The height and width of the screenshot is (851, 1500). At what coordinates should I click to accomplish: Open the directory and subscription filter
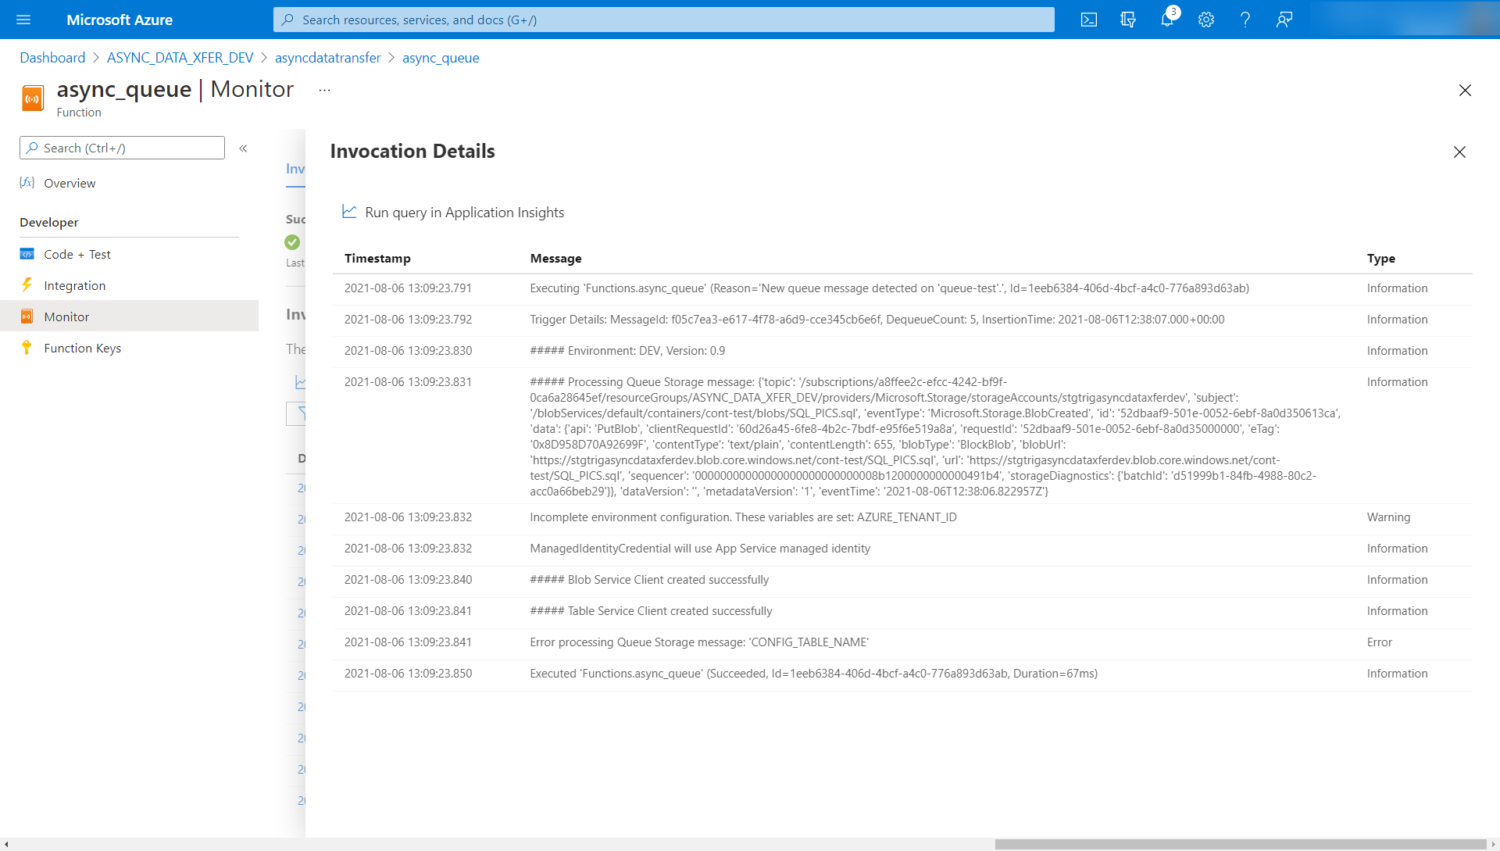coord(1127,20)
